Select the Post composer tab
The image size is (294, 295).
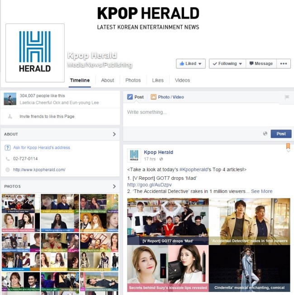tap(135, 97)
